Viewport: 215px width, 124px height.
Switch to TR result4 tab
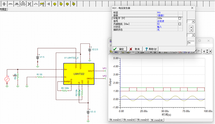pyautogui.click(x=157, y=120)
